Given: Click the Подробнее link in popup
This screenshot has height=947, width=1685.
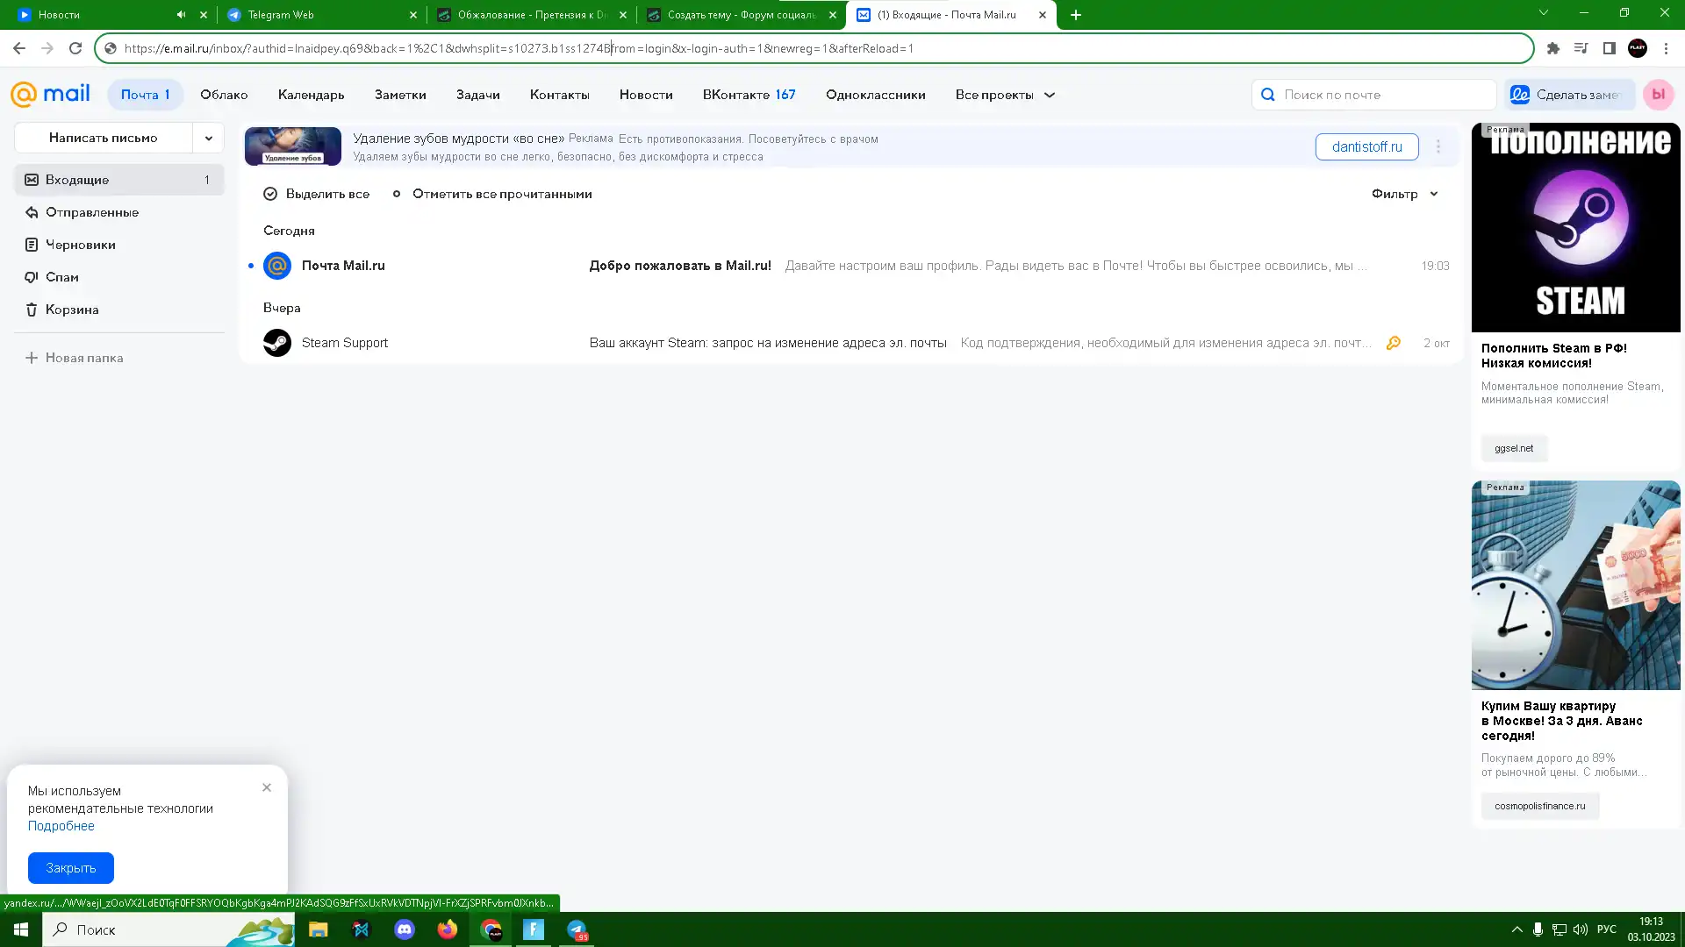Looking at the screenshot, I should pyautogui.click(x=61, y=826).
